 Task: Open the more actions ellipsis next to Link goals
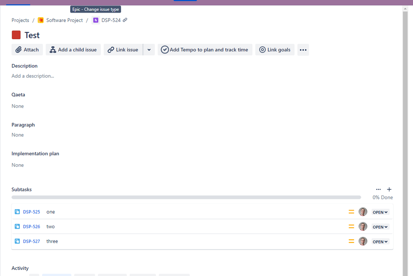tap(303, 50)
